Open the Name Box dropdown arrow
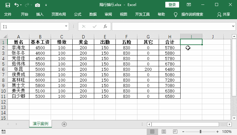This screenshot has width=237, height=135. point(66,26)
